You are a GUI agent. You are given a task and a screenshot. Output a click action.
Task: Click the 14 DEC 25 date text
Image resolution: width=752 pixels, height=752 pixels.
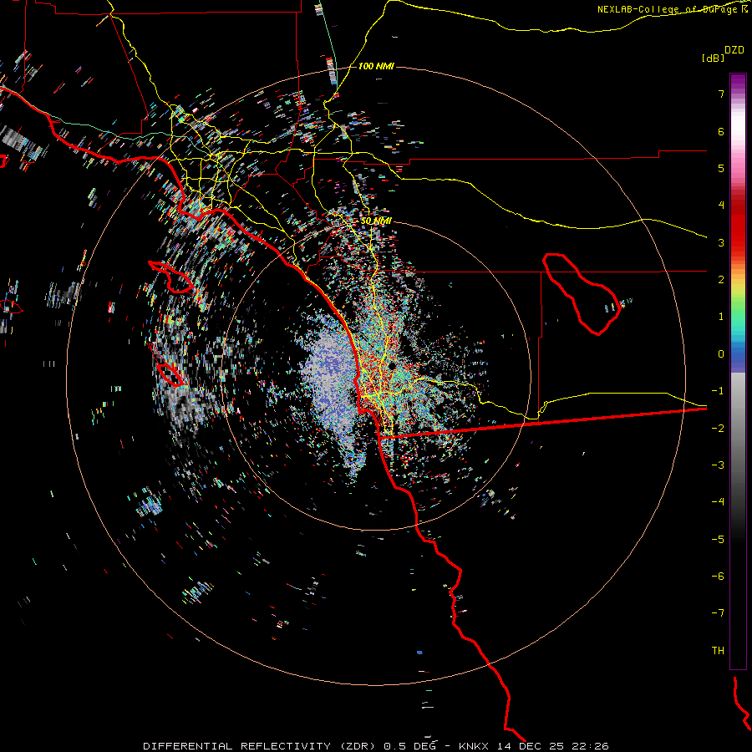pyautogui.click(x=531, y=746)
